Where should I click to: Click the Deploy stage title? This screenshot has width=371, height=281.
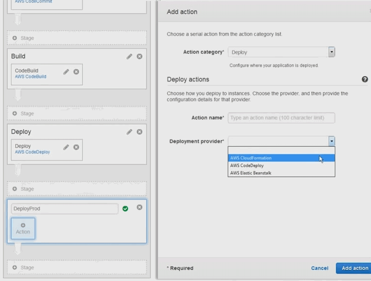point(21,132)
